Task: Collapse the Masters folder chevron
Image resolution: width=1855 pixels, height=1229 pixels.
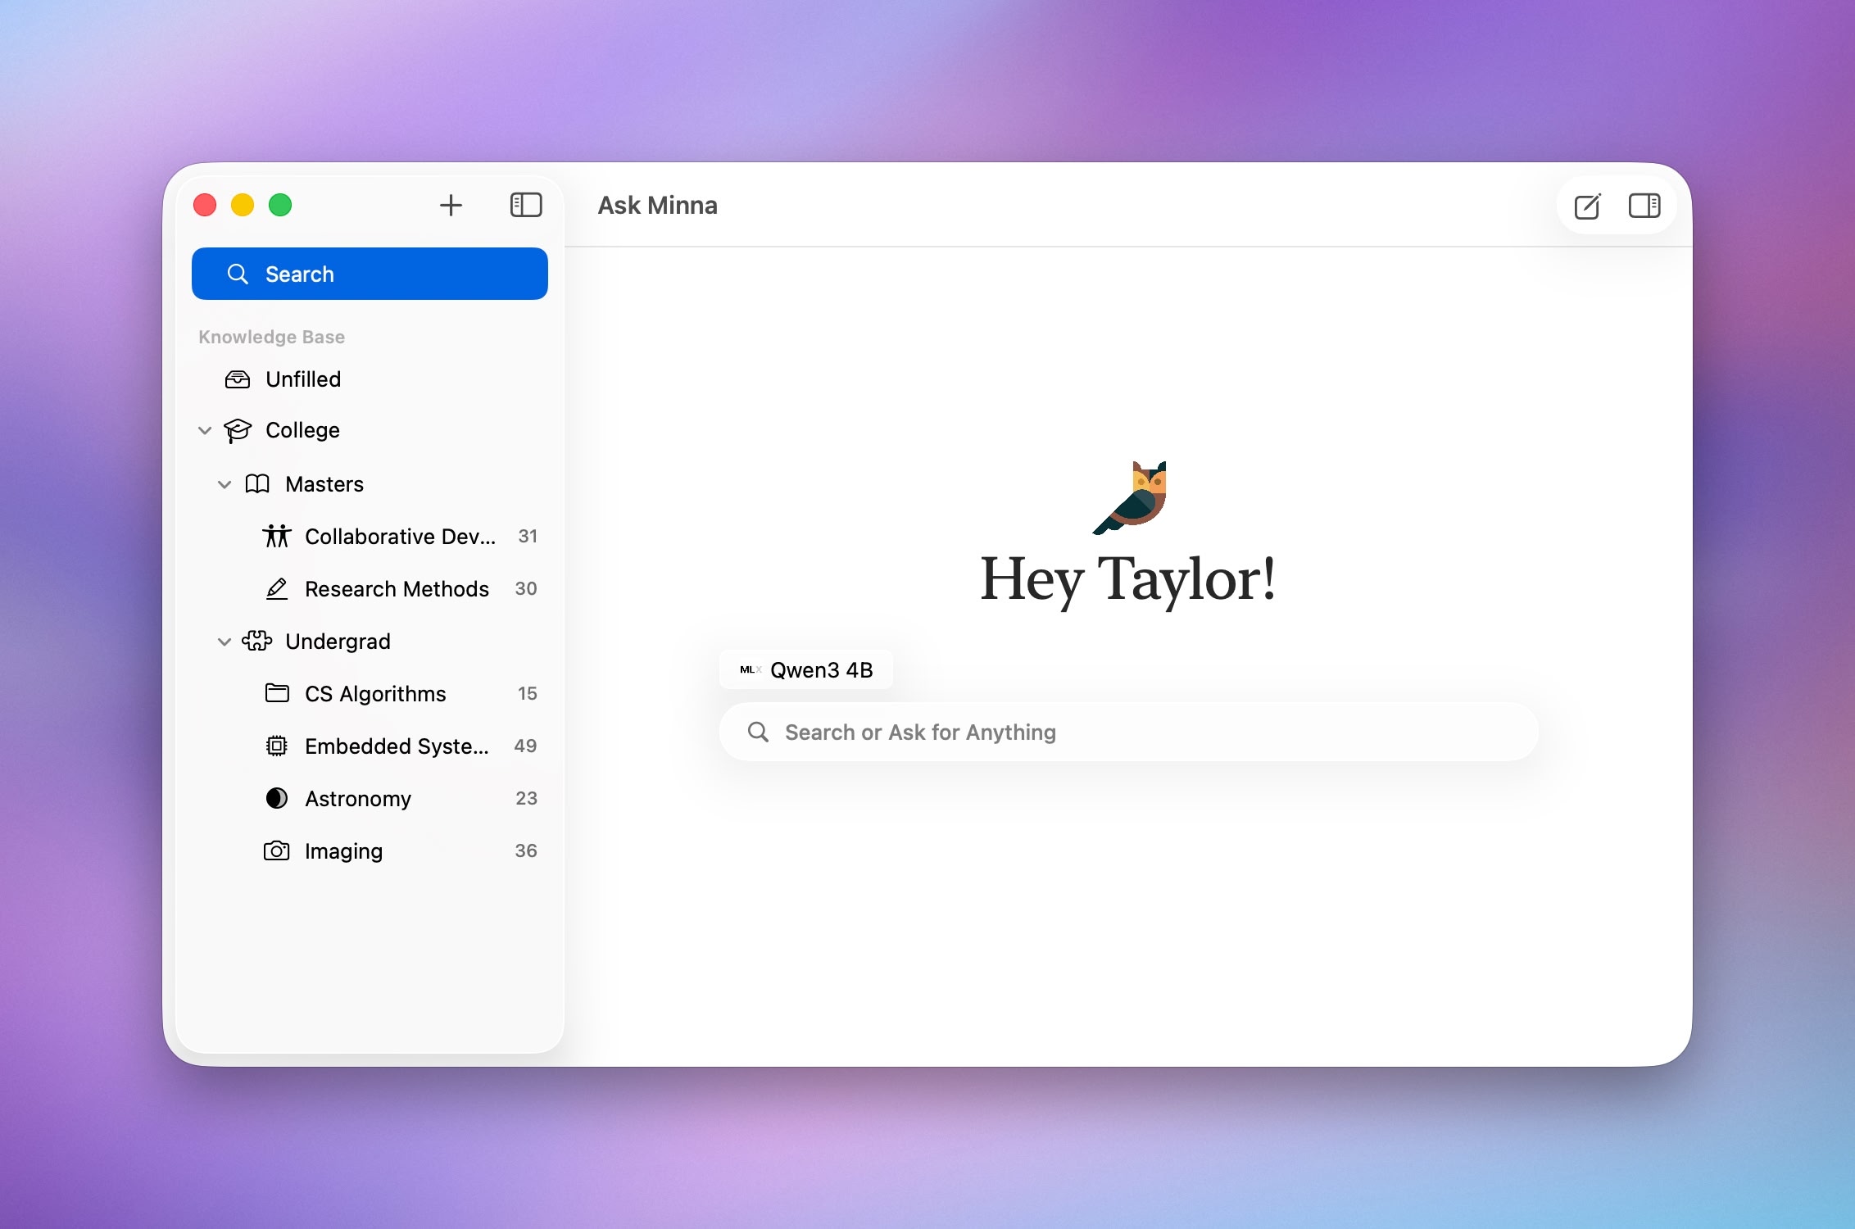Action: pyautogui.click(x=225, y=484)
